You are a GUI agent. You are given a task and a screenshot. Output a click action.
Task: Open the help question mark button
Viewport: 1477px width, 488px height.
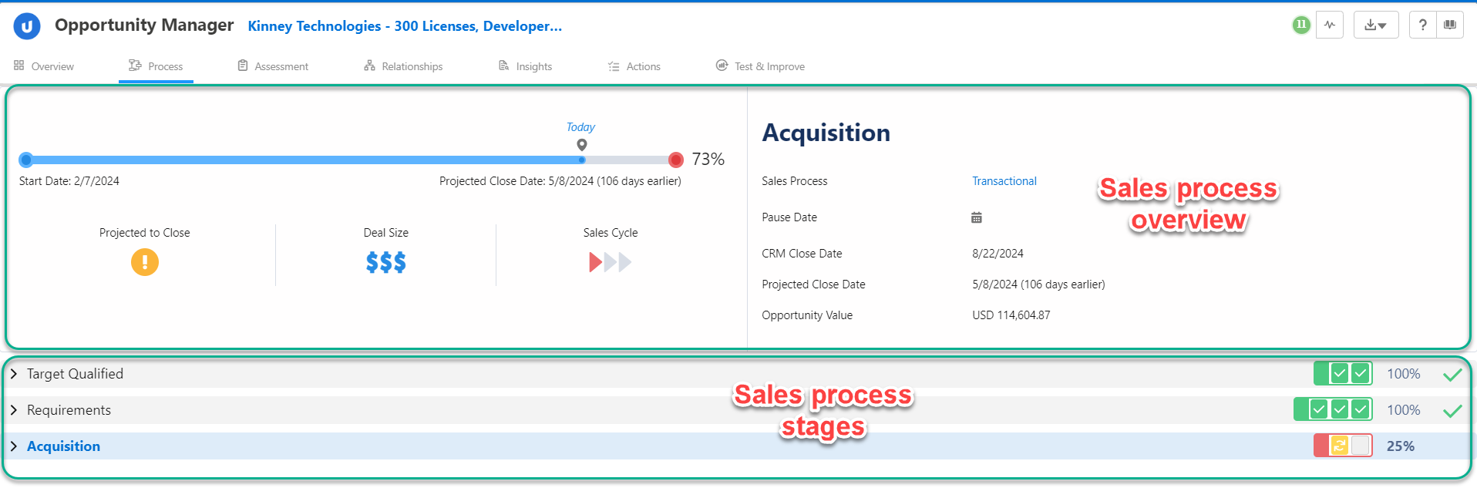pos(1422,25)
